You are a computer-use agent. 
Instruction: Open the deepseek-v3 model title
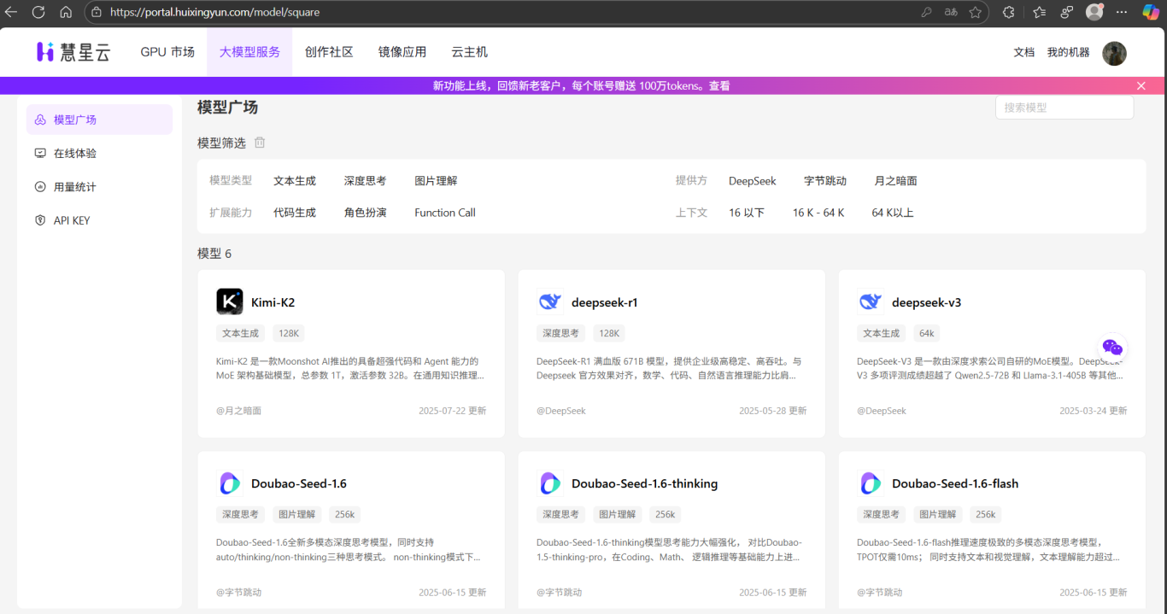927,302
